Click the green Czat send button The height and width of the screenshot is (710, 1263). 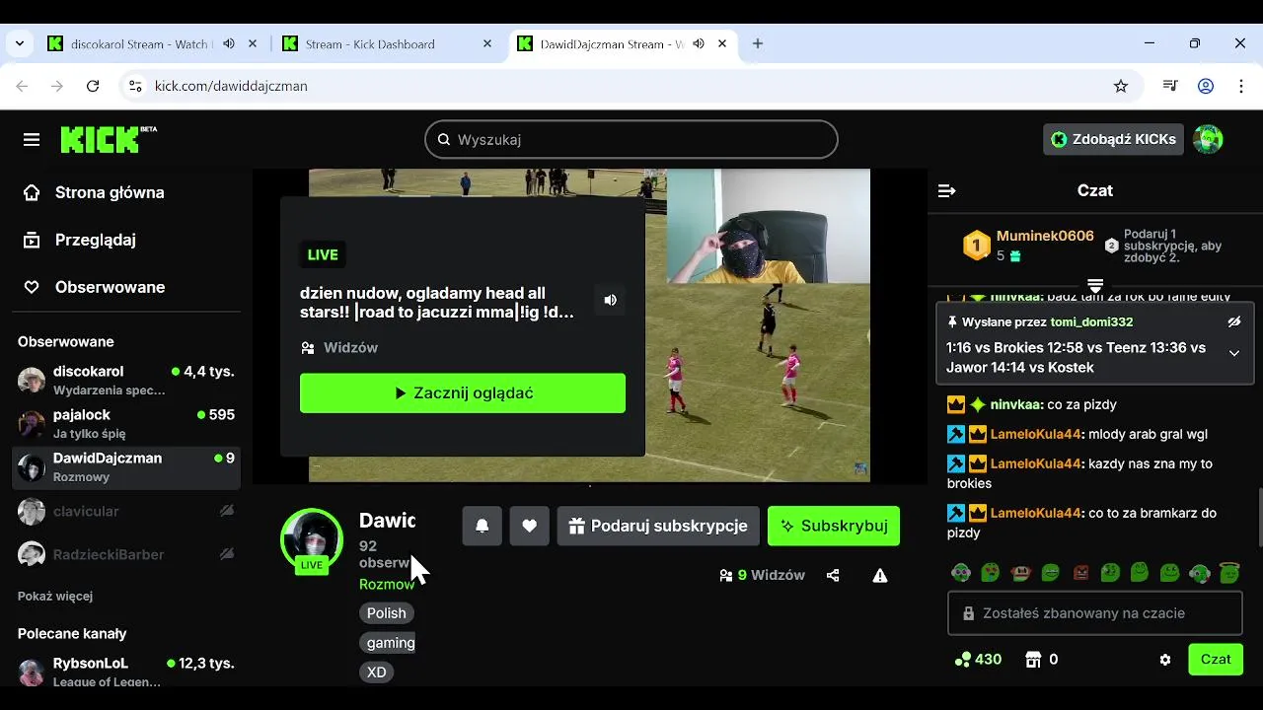coord(1216,659)
